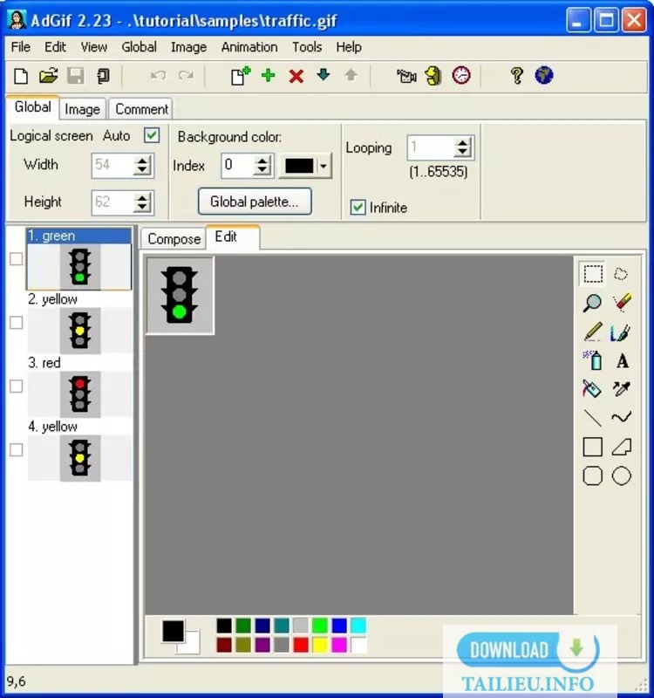Click the Index spinner arrows

(x=262, y=166)
